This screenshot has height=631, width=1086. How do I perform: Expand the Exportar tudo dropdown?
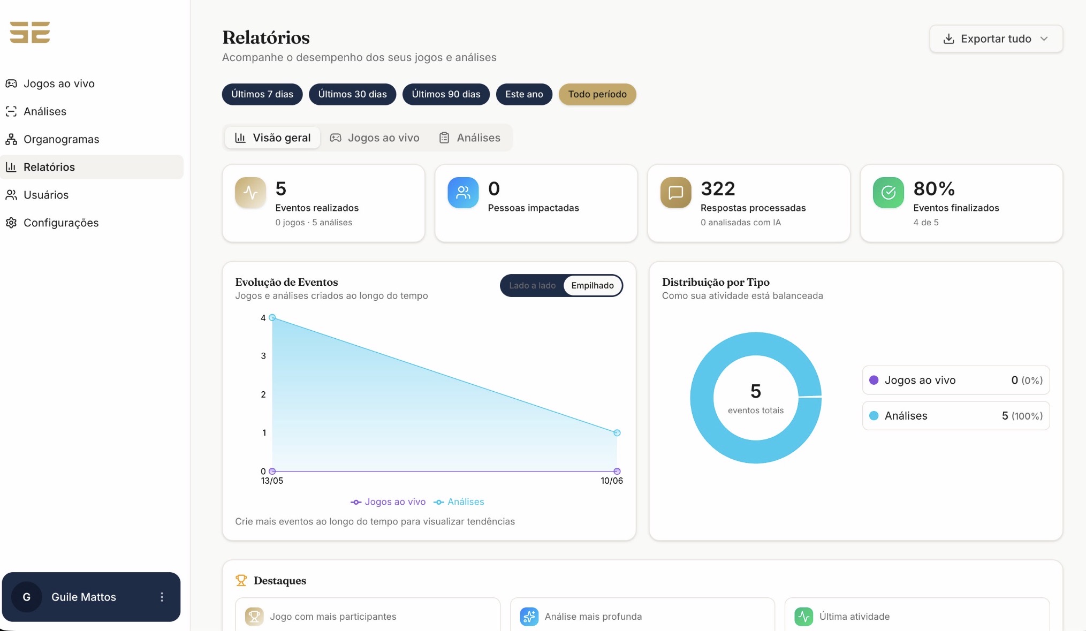996,39
